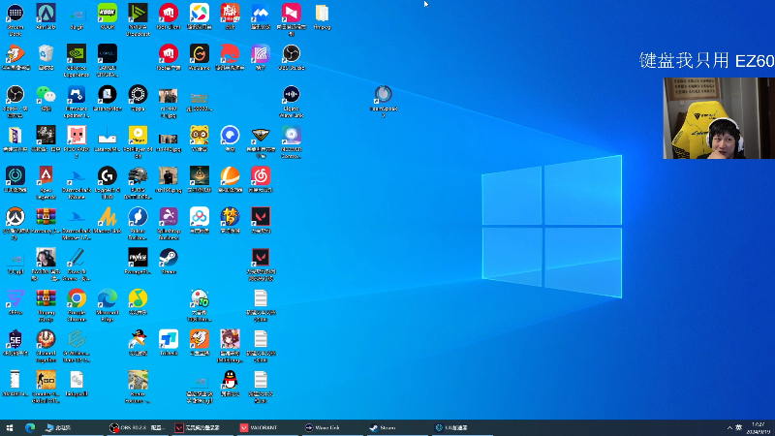Viewport: 775px width, 436px height.
Task: Open the LAMZU desktop shortcut
Action: pyautogui.click(x=108, y=60)
